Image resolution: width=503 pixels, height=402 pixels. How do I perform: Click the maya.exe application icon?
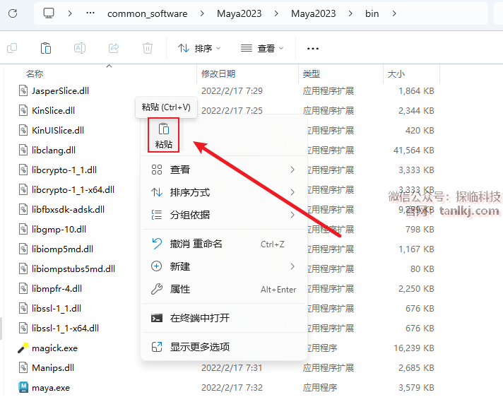[23, 388]
